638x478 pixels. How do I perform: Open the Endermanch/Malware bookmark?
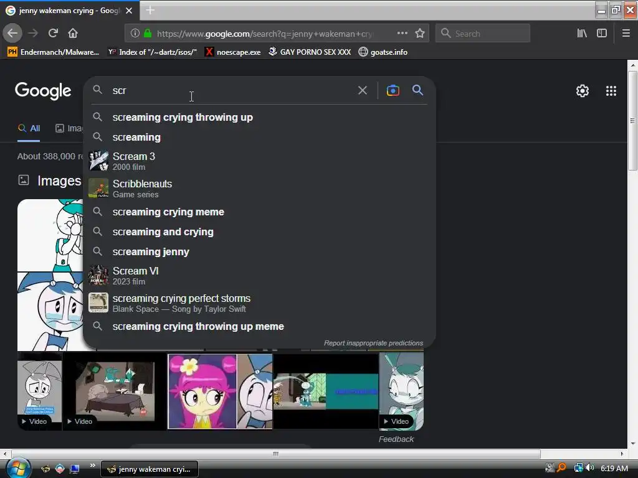[x=54, y=52]
